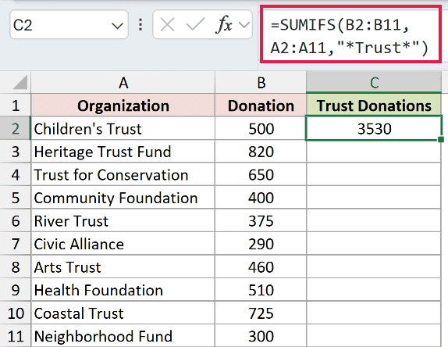Select column A header

click(123, 83)
